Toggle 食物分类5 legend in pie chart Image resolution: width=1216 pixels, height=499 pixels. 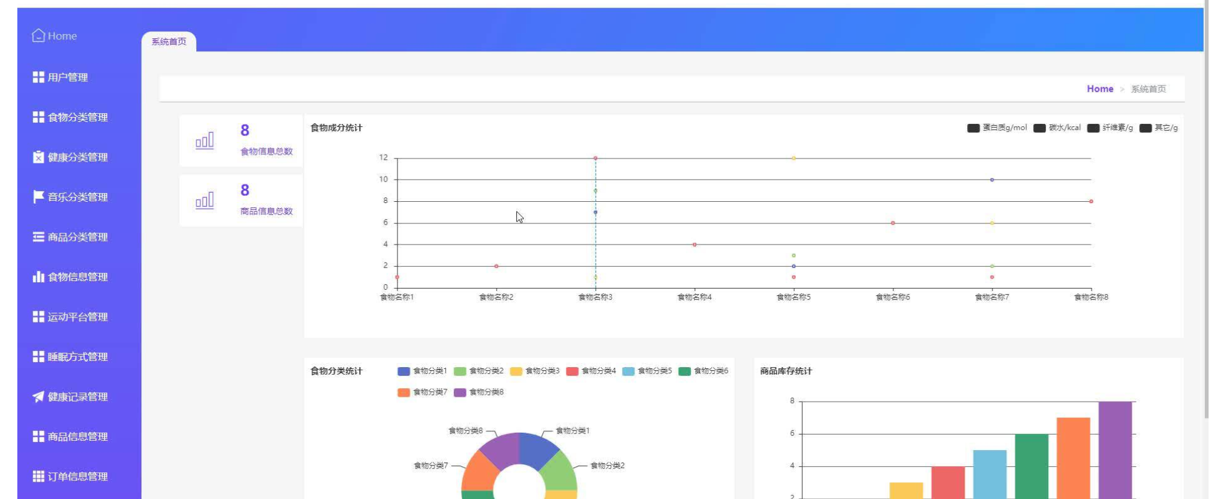(647, 371)
